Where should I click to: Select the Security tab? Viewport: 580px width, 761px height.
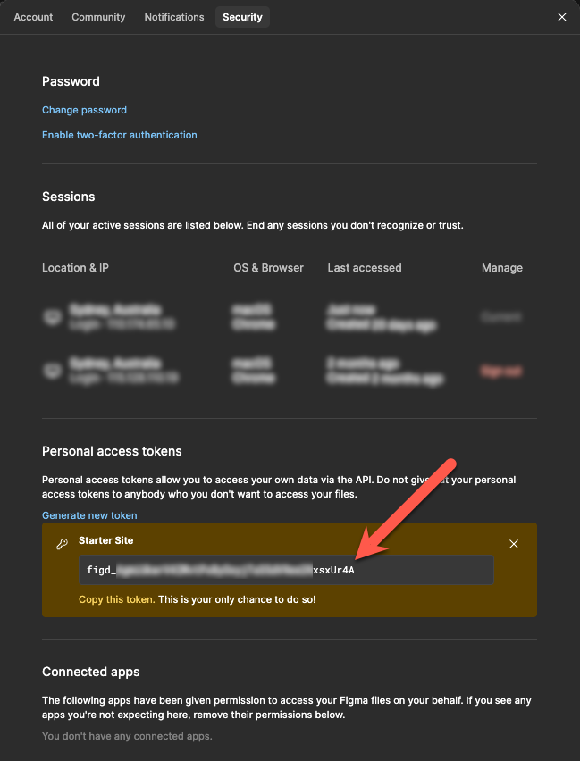tap(242, 16)
